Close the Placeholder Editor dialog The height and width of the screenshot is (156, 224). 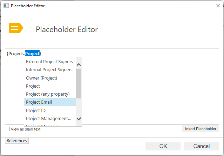tap(216, 6)
